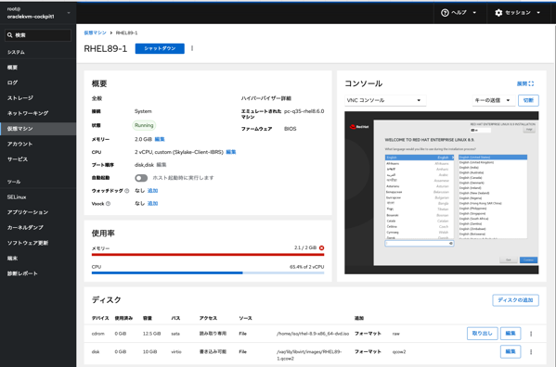Open ソフトウェア更新 in sidebar
This screenshot has height=367, width=556.
click(38, 243)
